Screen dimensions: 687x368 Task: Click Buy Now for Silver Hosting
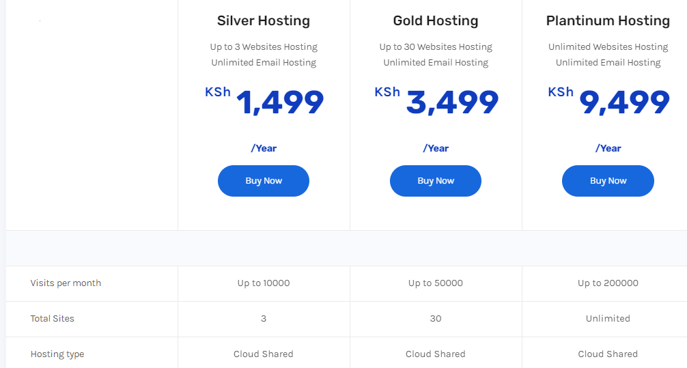[x=264, y=181]
